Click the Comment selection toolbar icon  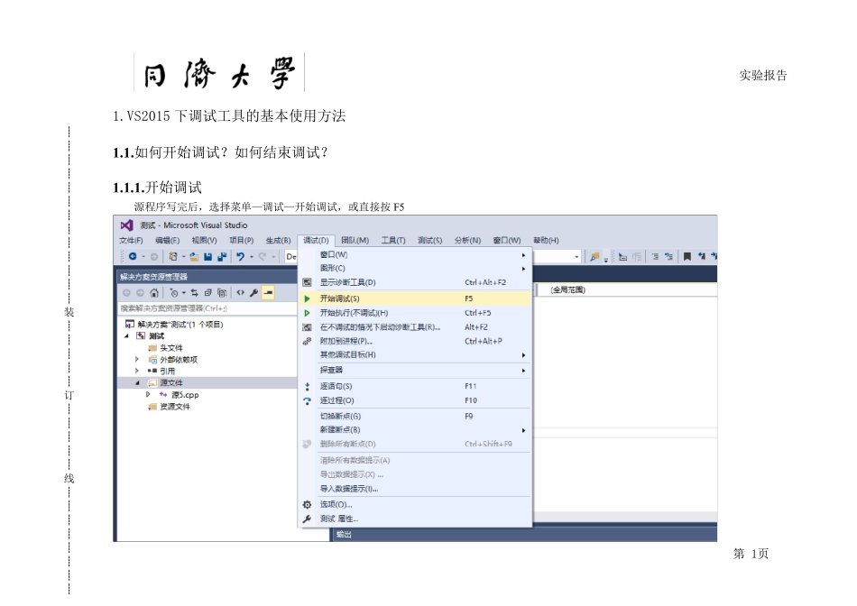click(x=655, y=256)
